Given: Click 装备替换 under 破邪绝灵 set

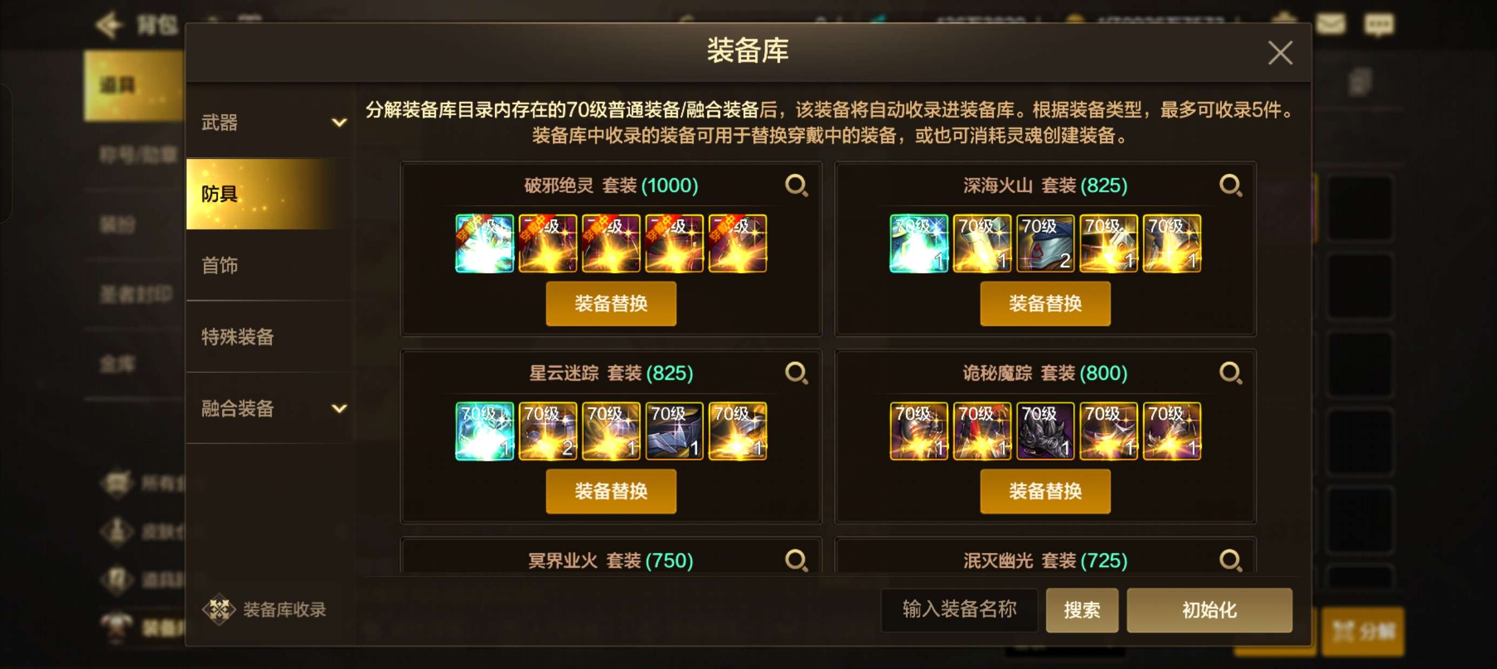Looking at the screenshot, I should [x=611, y=304].
